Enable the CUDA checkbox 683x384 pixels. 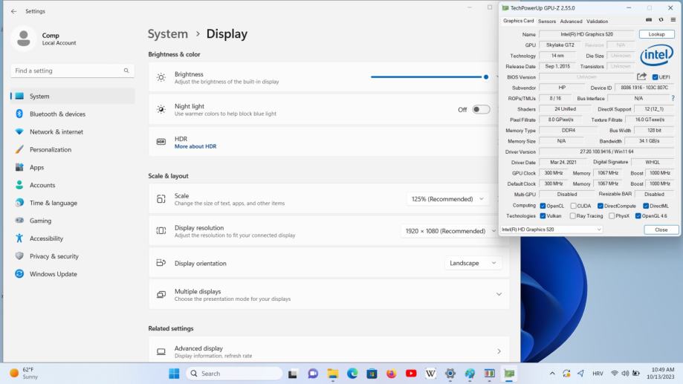pyautogui.click(x=573, y=206)
